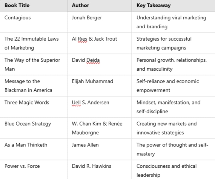Click the David R. Hawkins cell
The height and width of the screenshot is (179, 215).
(x=99, y=169)
